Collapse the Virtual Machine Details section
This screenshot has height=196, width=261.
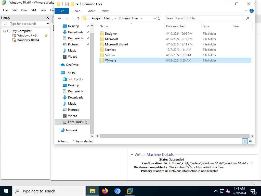click(132, 154)
